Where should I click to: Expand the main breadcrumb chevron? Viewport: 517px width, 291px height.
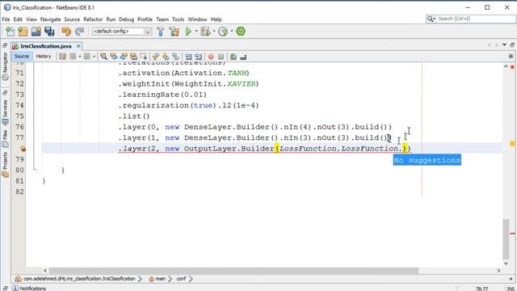pyautogui.click(x=170, y=279)
